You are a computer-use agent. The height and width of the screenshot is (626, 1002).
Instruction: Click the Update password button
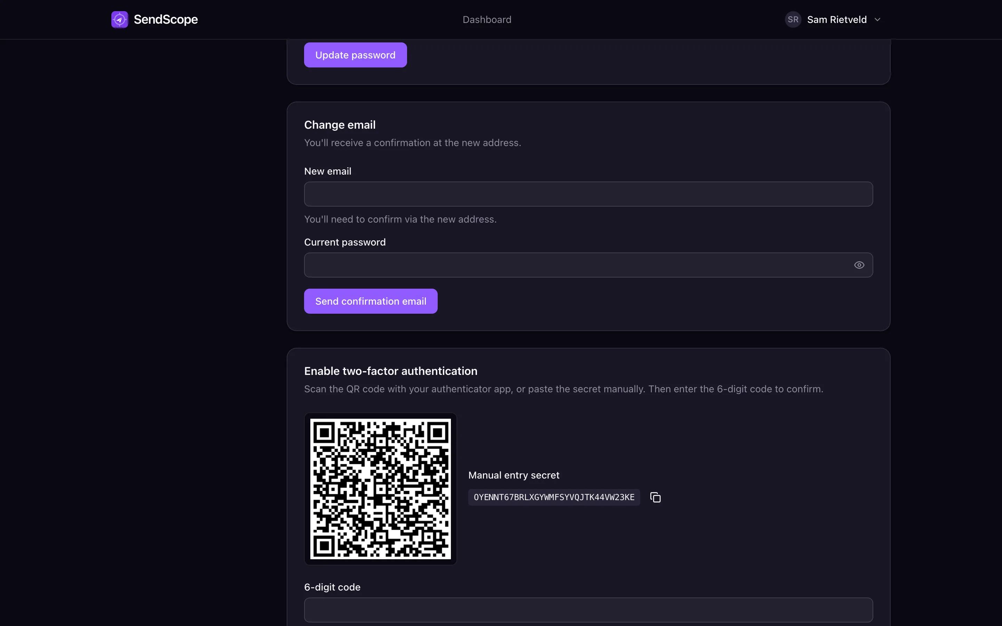click(355, 55)
